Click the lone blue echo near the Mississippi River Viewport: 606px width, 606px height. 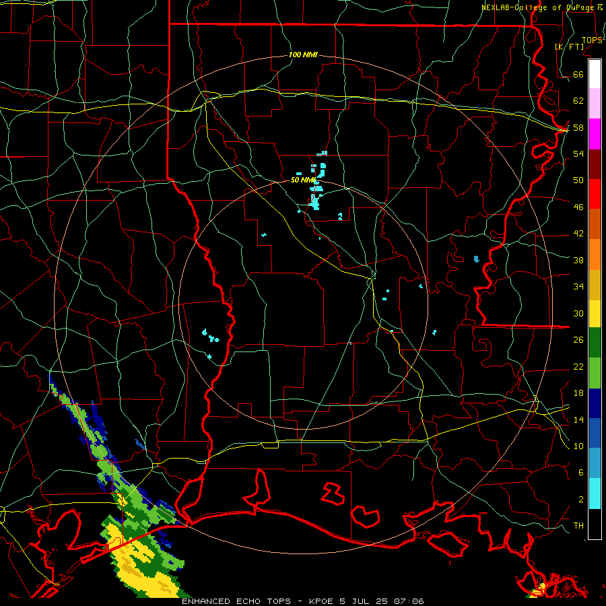tap(476, 259)
